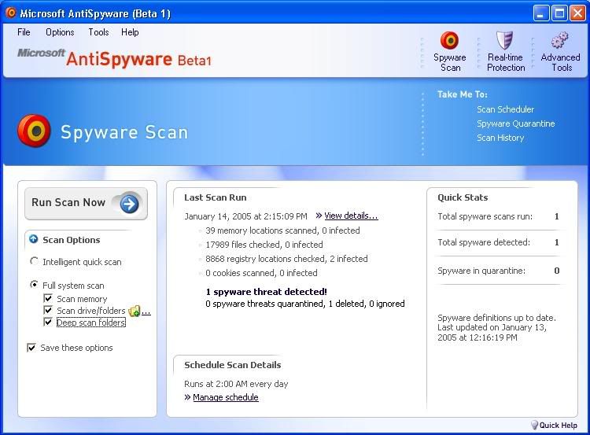Click the Schedule Scan Details heading
Screen dimensions: 590x435
tap(233, 365)
